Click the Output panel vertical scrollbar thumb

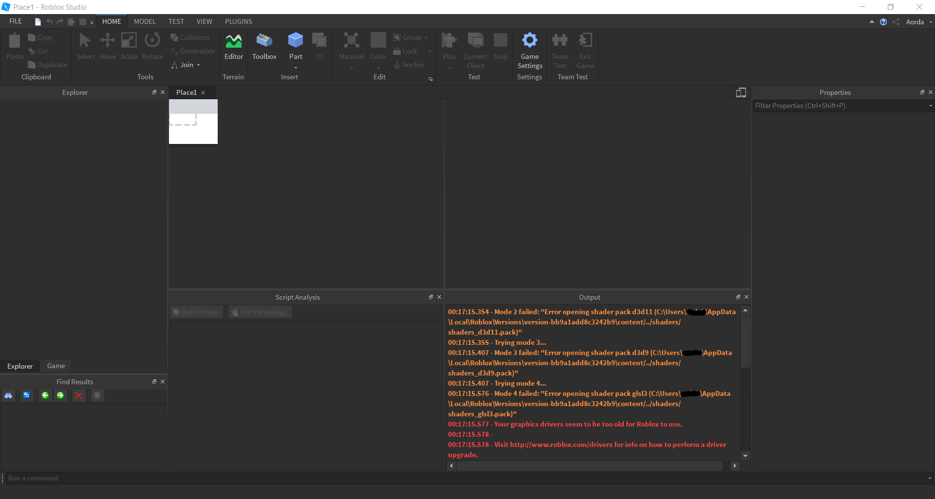(745, 341)
